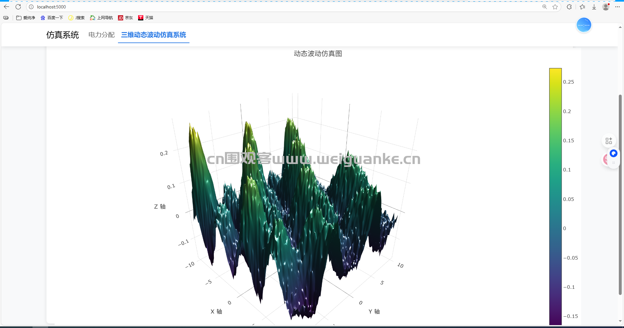Click the page vertical scrollbar thumb
624x328 pixels.
[x=620, y=194]
